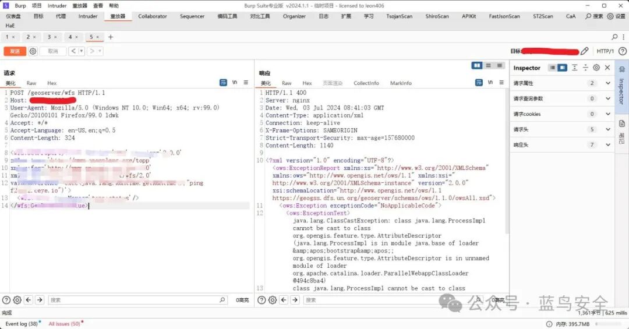The image size is (629, 329).
Task: Click the top bar search 搜索
Action: coord(594,16)
